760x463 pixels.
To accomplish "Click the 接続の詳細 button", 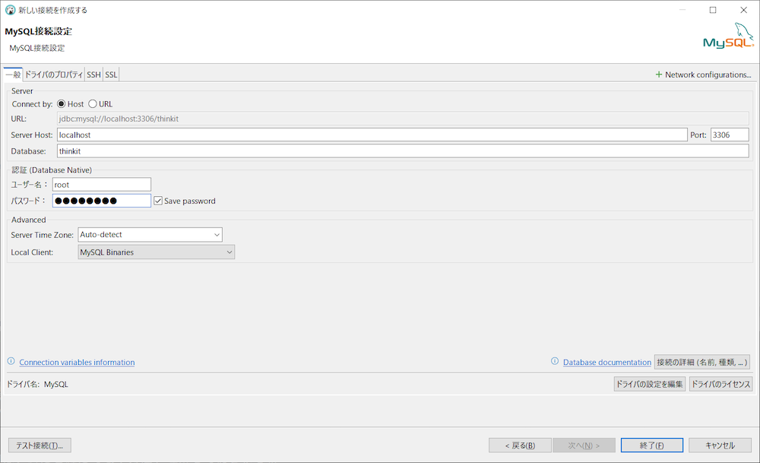I will pyautogui.click(x=701, y=362).
